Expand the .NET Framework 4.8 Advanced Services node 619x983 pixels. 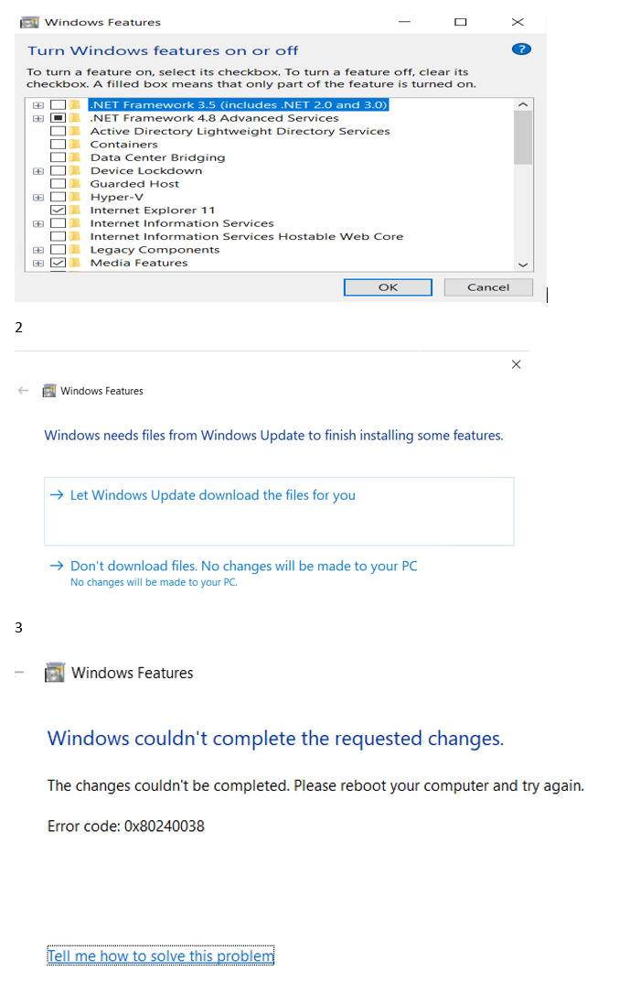(x=38, y=118)
